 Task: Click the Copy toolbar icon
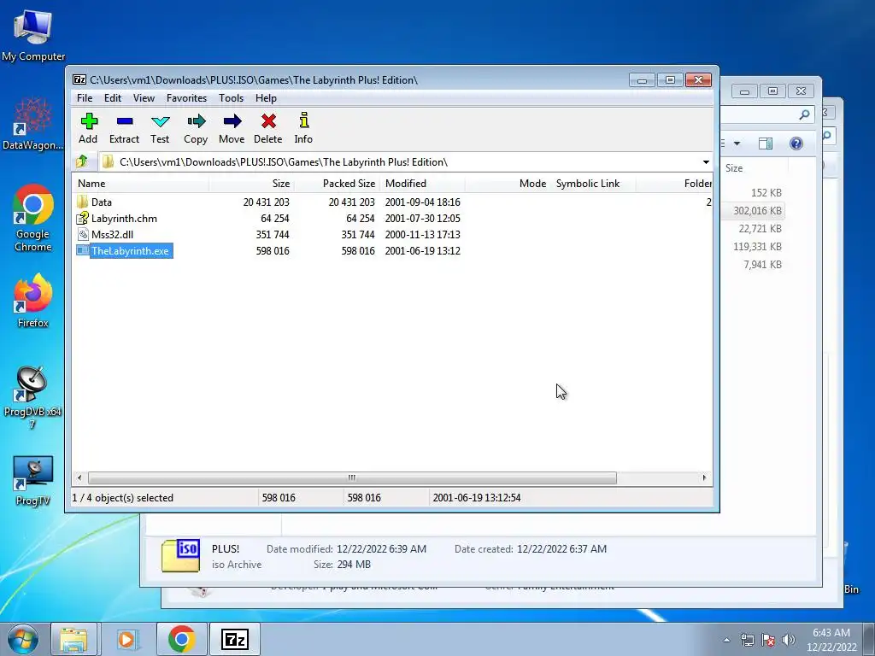pyautogui.click(x=196, y=121)
